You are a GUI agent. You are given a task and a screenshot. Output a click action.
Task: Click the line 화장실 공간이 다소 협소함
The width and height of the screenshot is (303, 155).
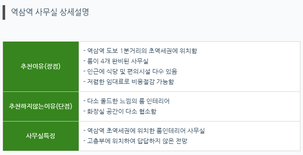(120, 111)
